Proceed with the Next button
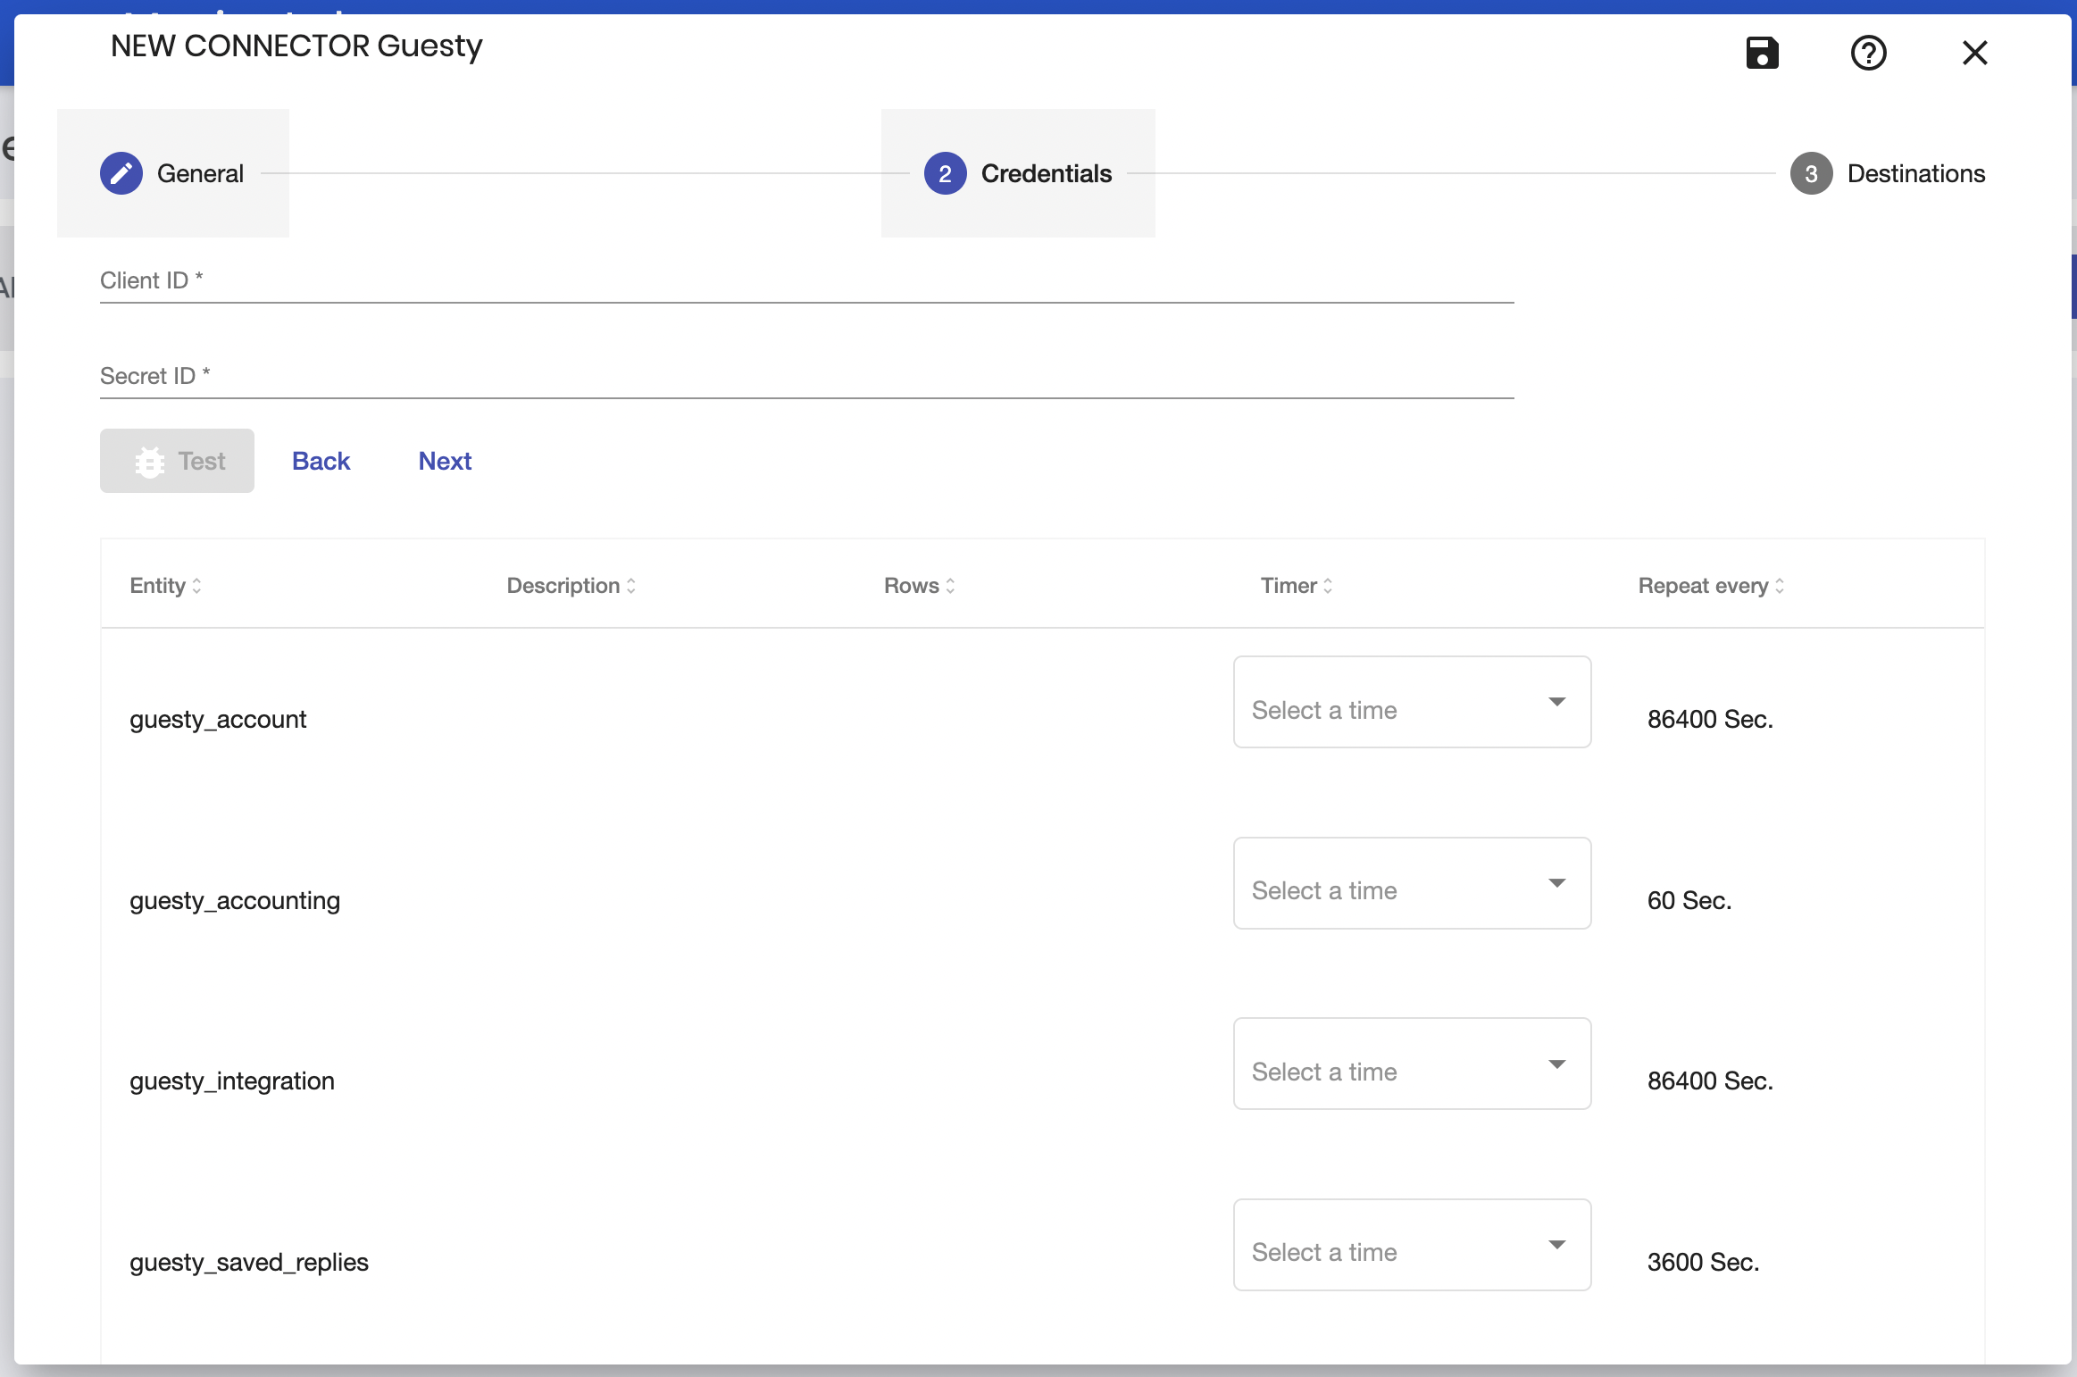This screenshot has width=2077, height=1377. [x=445, y=461]
